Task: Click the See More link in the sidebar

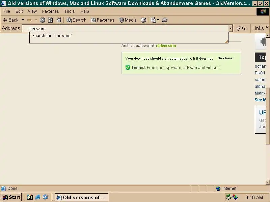Action: click(260, 100)
